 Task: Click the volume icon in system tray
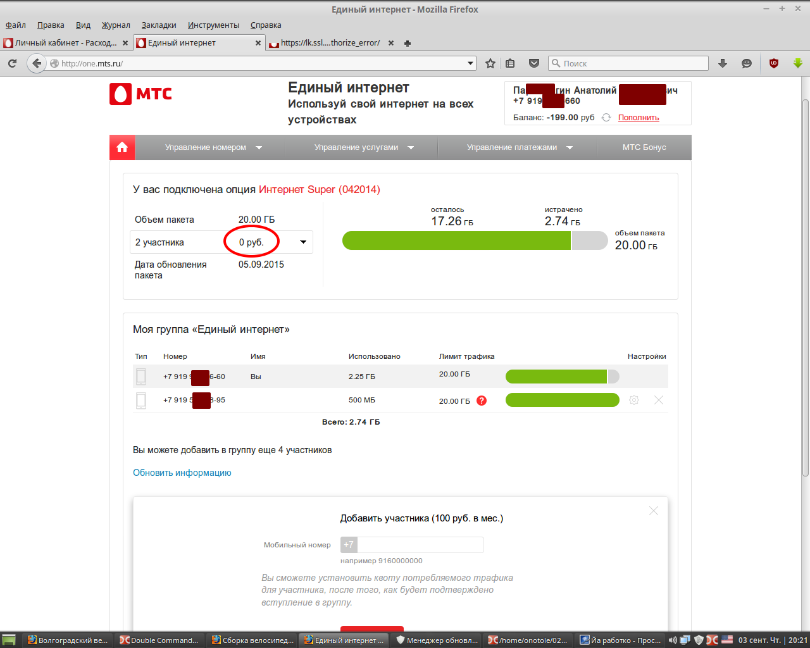[673, 640]
